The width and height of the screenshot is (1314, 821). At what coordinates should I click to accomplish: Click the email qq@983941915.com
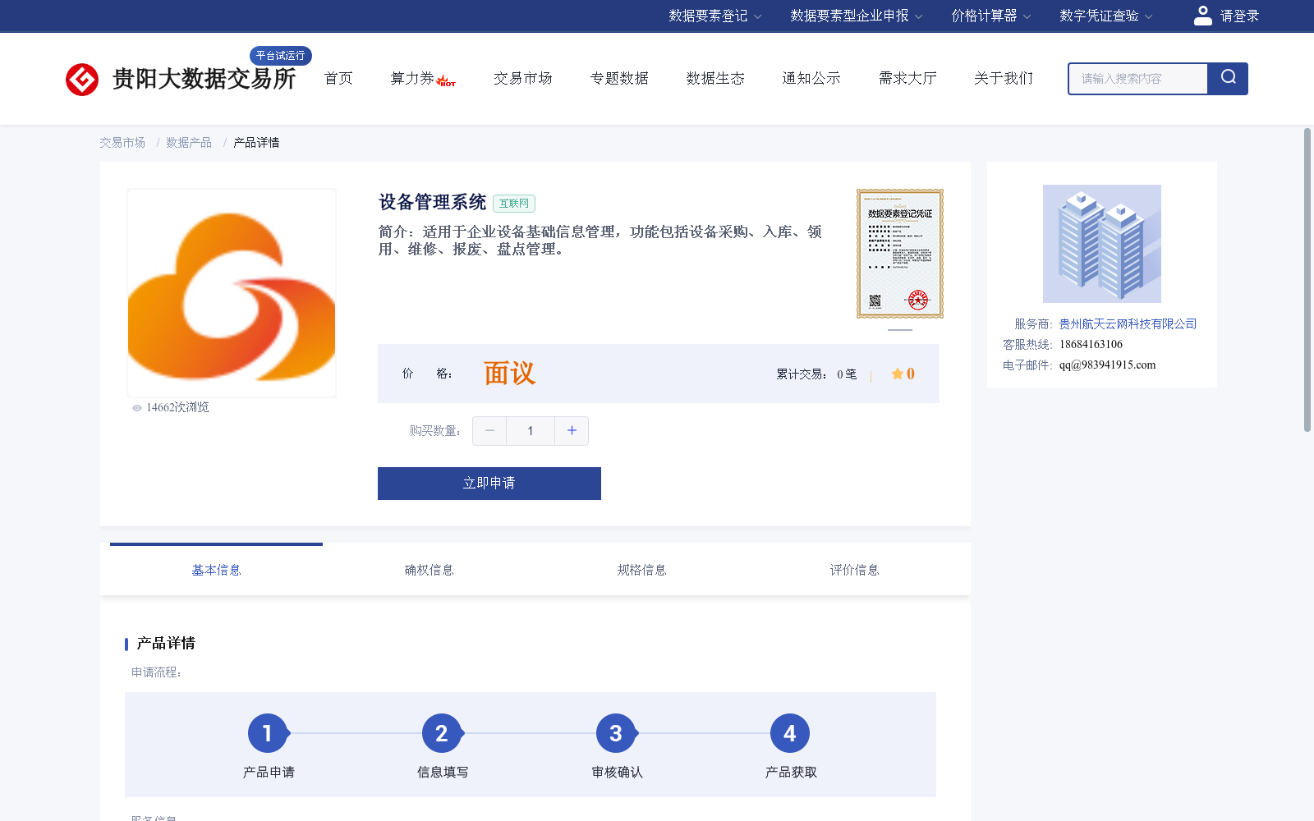(x=1107, y=365)
